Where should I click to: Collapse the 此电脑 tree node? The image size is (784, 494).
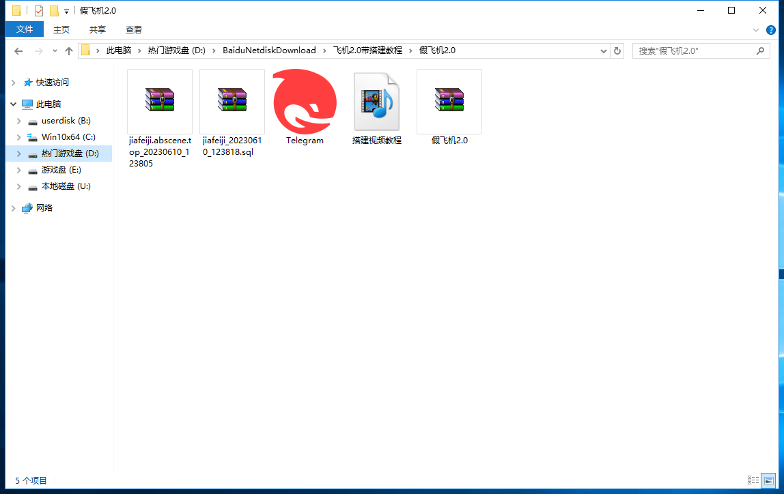click(13, 104)
